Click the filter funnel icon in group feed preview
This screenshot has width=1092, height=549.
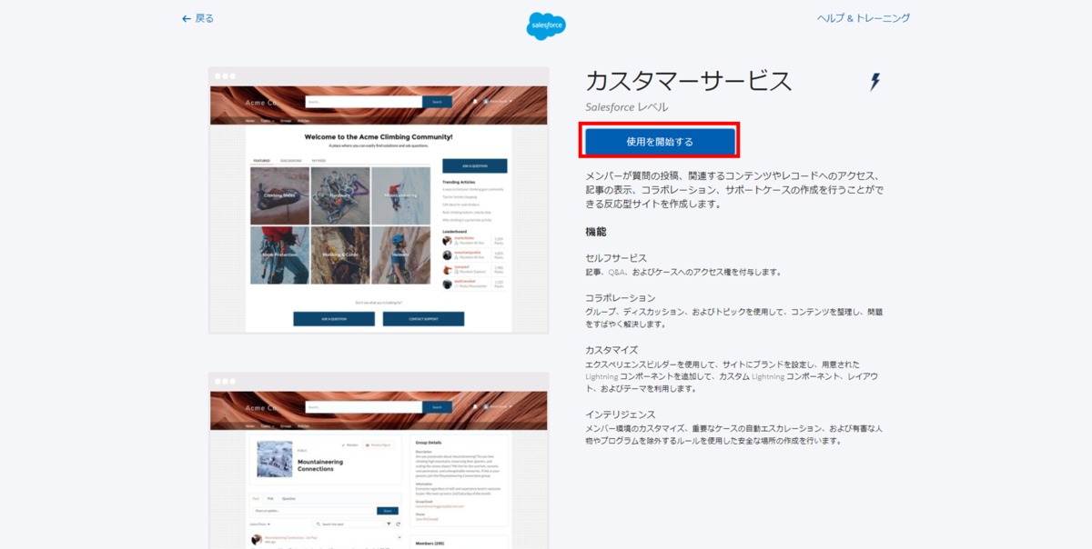point(389,524)
